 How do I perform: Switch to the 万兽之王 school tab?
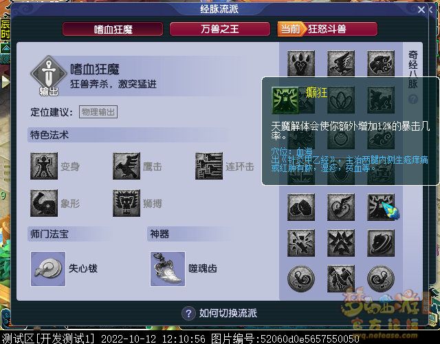click(x=220, y=29)
